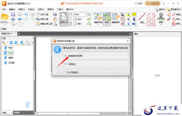The image size is (182, 116).
Task: Click the magnifier zoom tool icon
Action: click(x=89, y=15)
